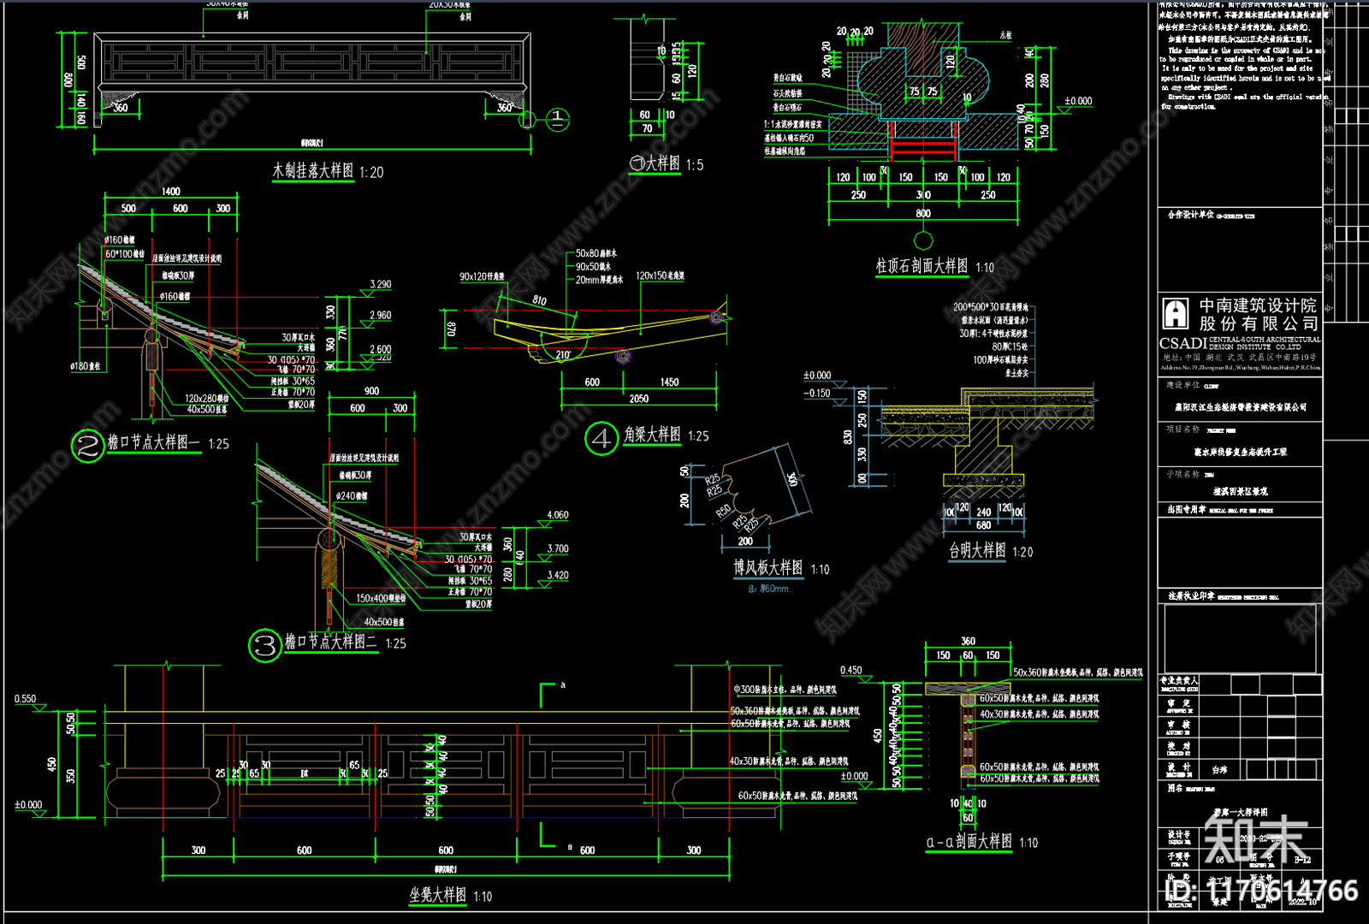Click the 合作设计单位 title block field
This screenshot has height=924, width=1369.
1190,215
